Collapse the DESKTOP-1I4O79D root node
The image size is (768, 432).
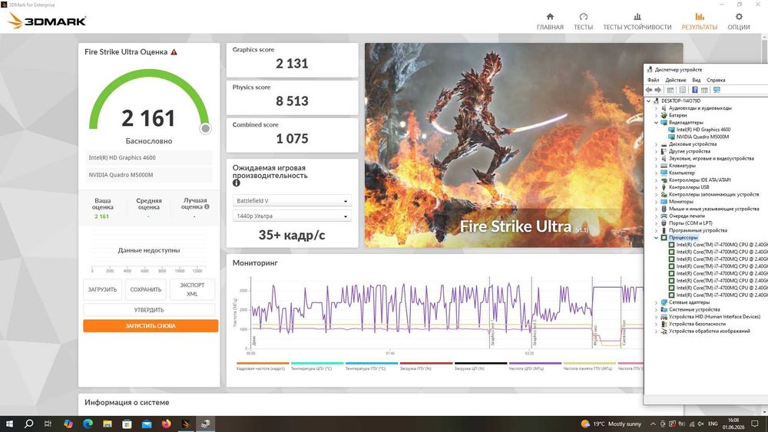point(649,101)
